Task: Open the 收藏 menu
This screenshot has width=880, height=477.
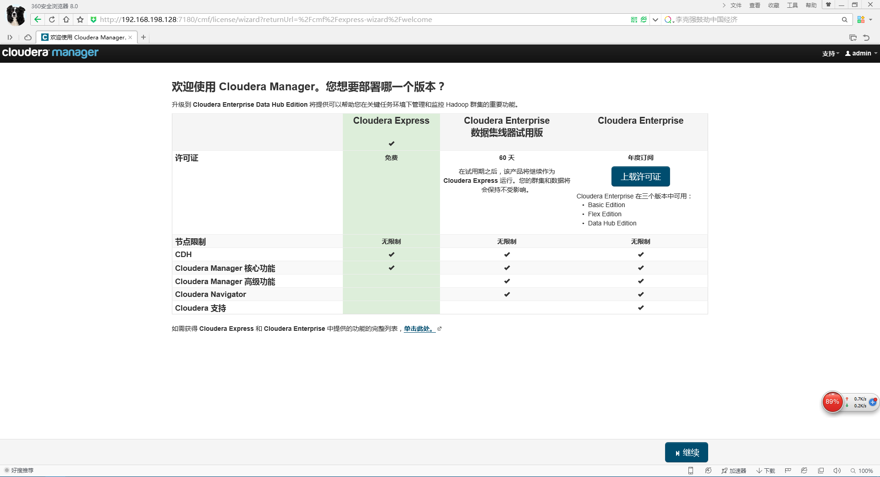Action: click(x=774, y=5)
